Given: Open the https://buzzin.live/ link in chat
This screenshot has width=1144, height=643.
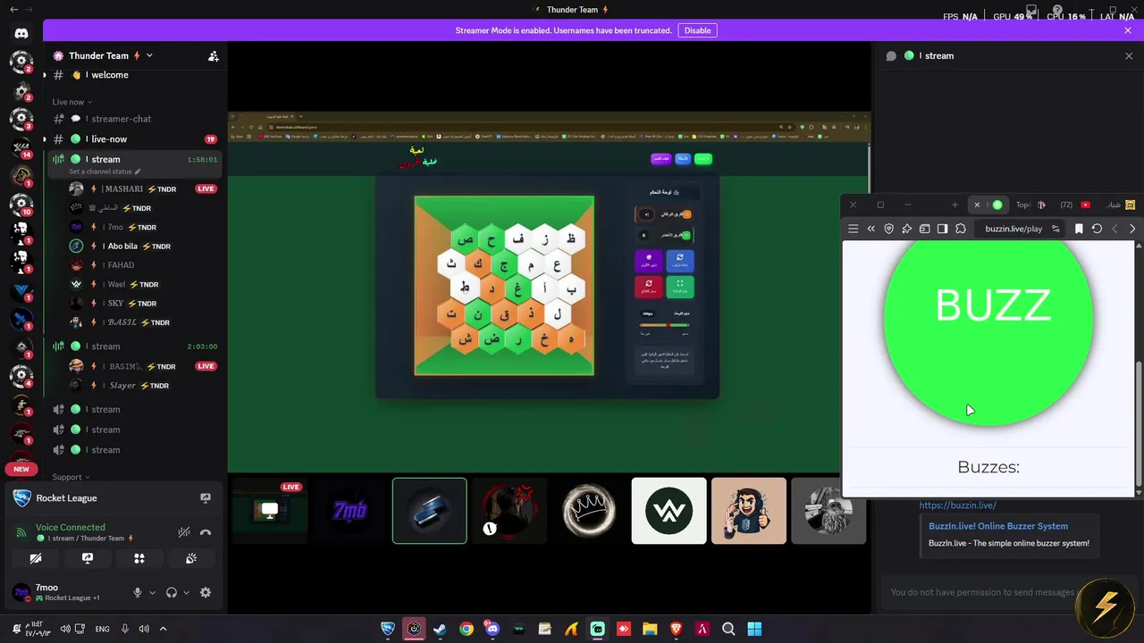Looking at the screenshot, I should click(957, 505).
